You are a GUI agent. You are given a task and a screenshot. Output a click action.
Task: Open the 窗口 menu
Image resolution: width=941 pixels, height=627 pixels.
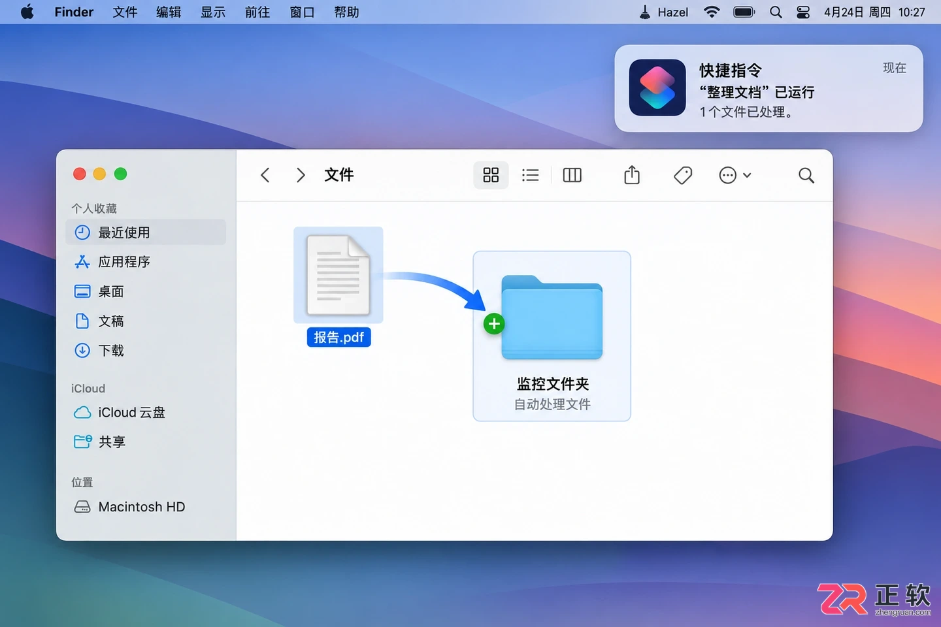tap(302, 12)
